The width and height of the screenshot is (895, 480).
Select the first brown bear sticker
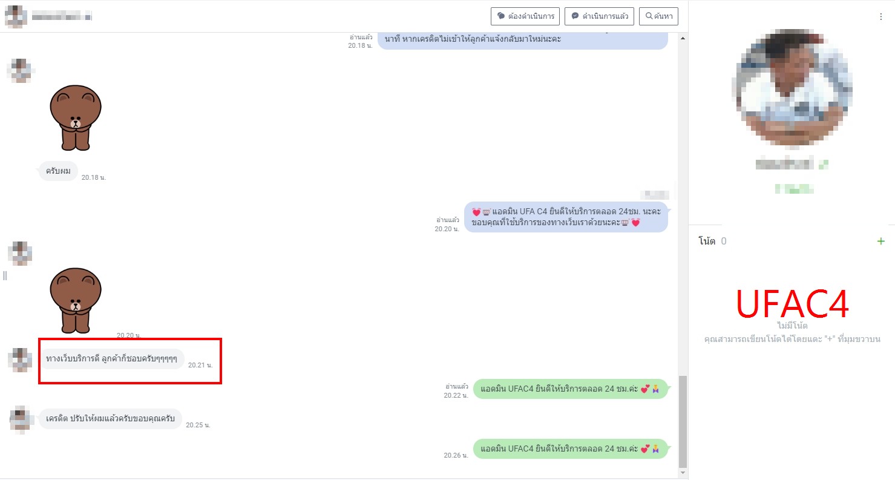75,117
